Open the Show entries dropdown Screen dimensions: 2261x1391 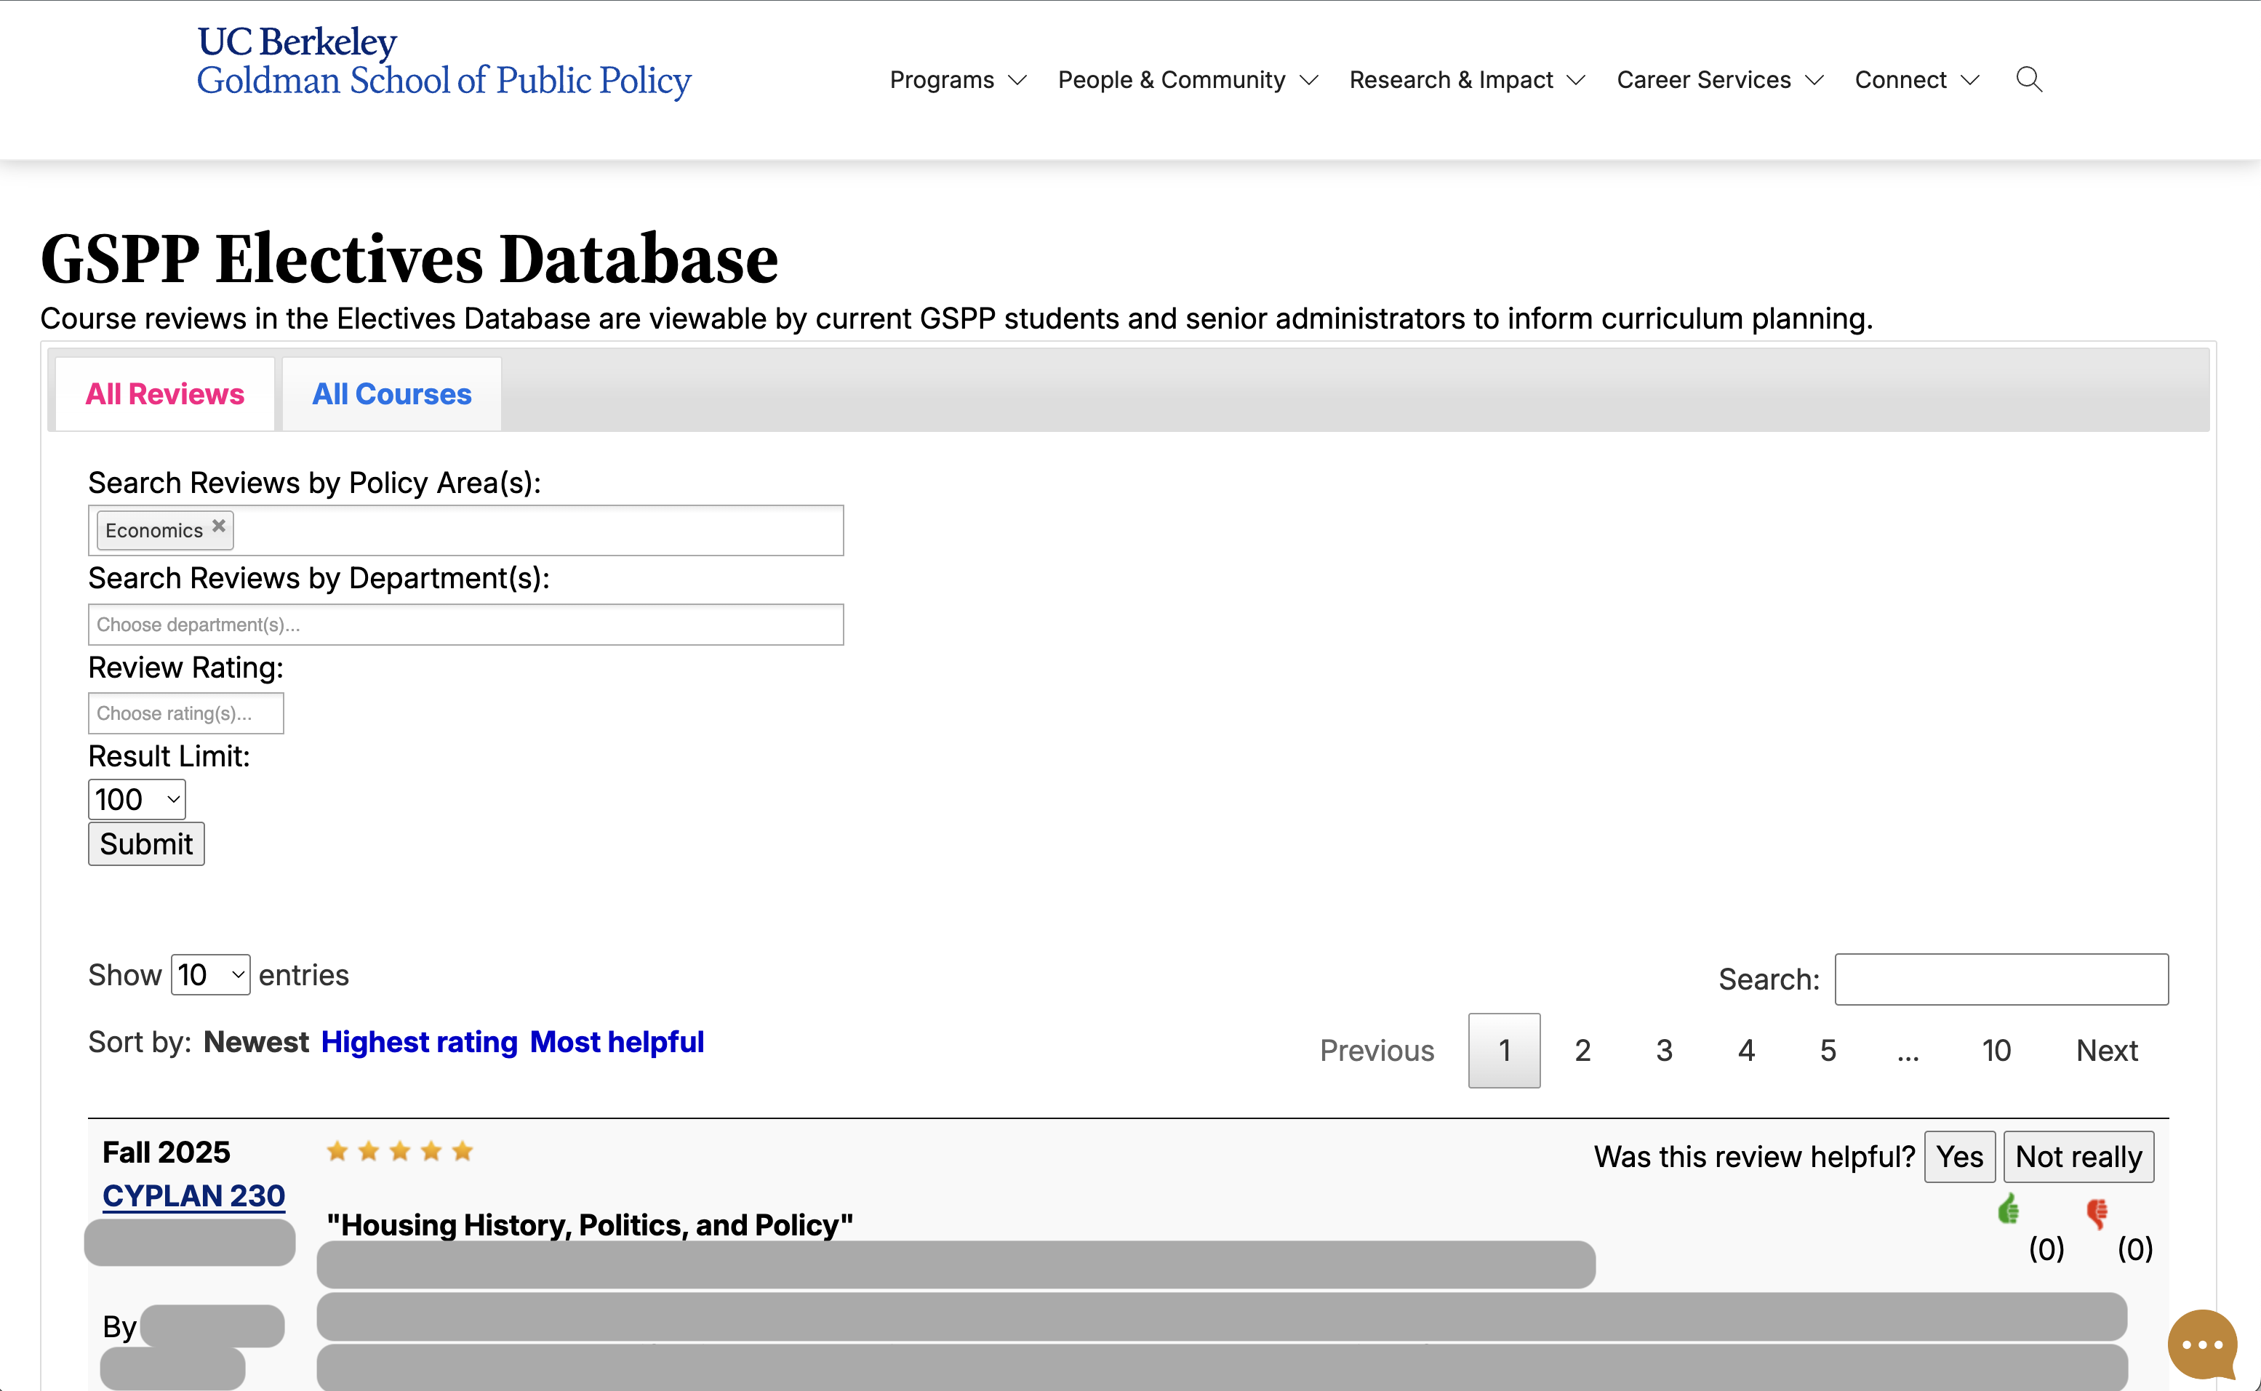[x=209, y=975]
